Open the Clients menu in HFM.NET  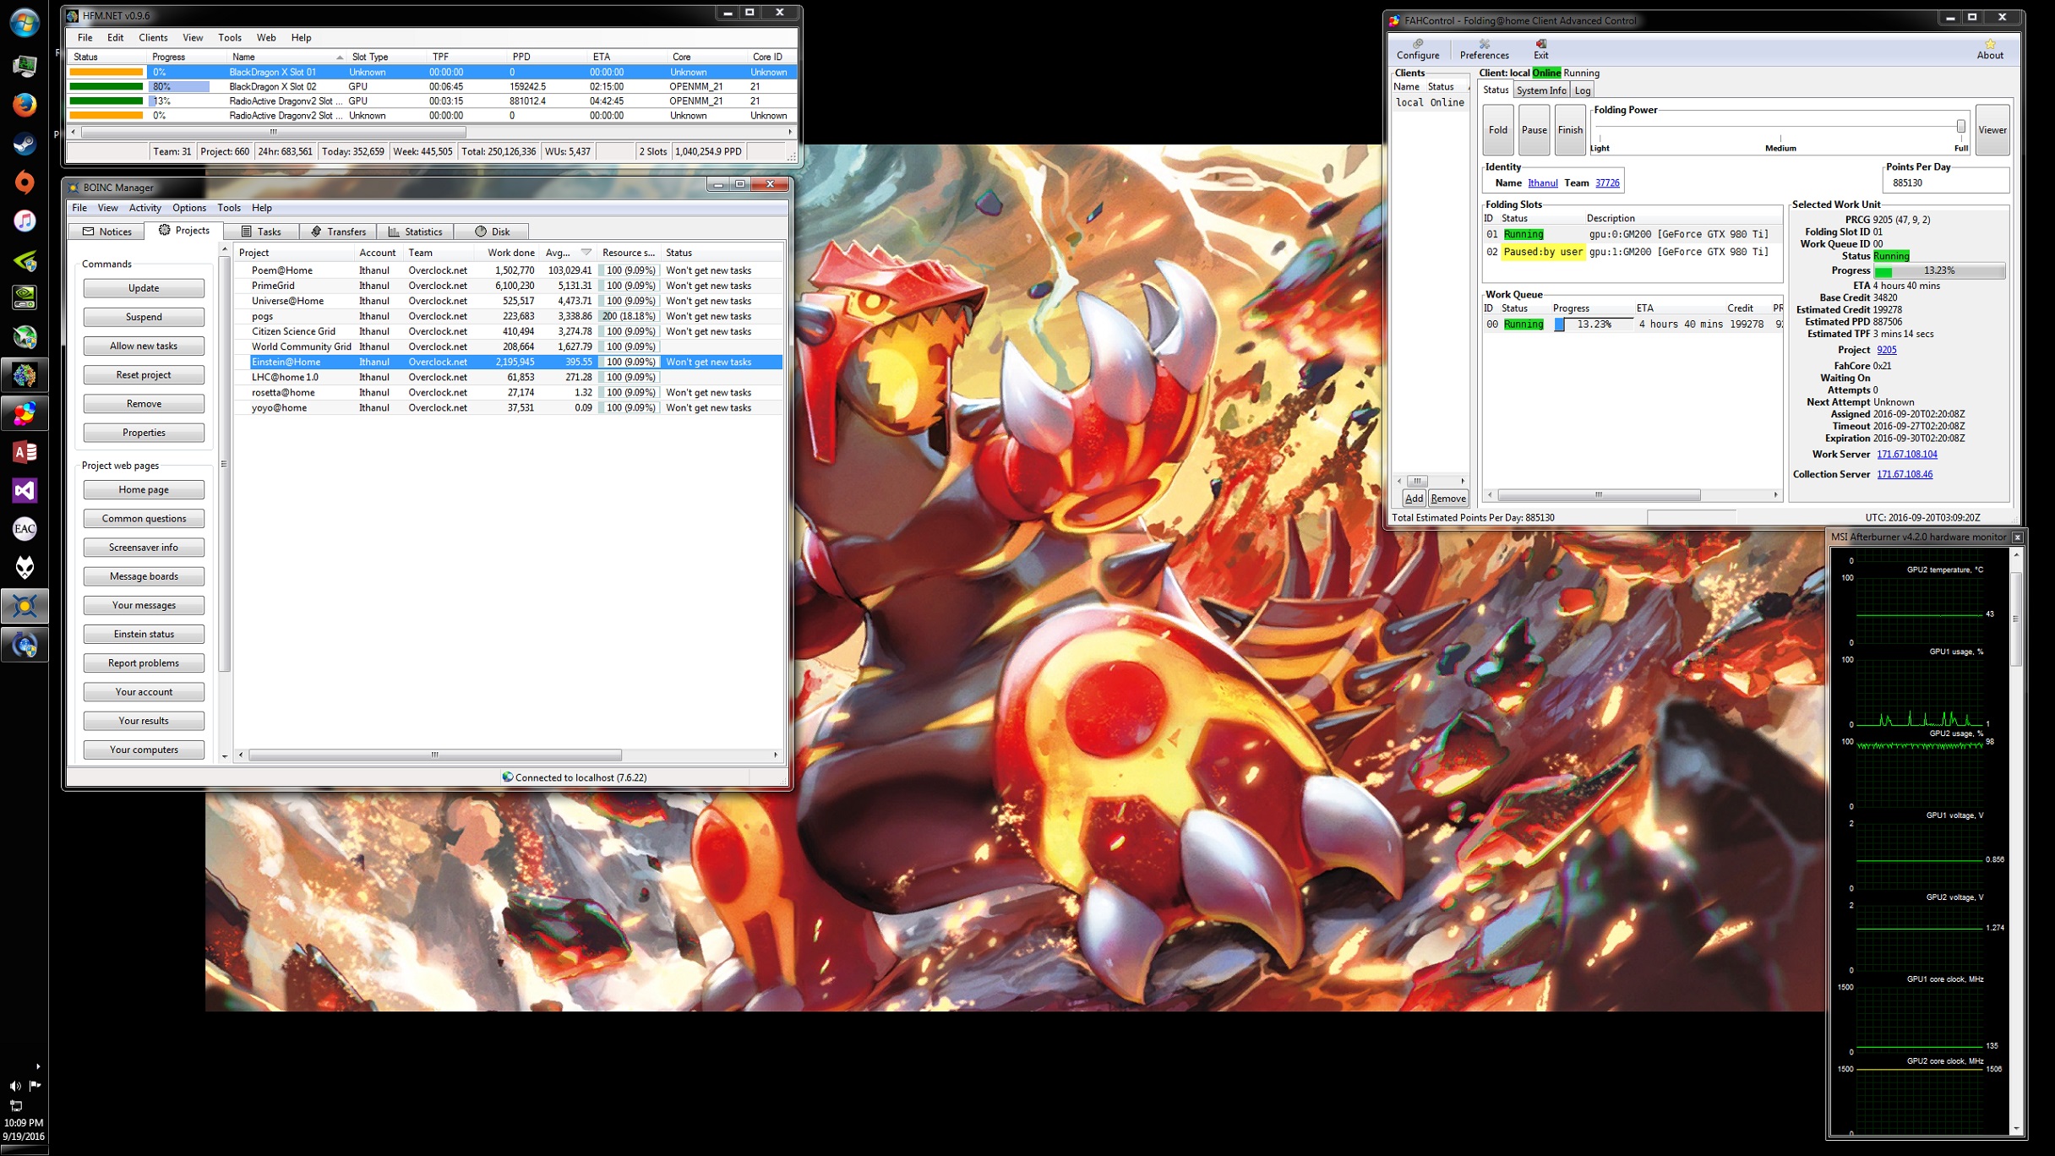[153, 38]
